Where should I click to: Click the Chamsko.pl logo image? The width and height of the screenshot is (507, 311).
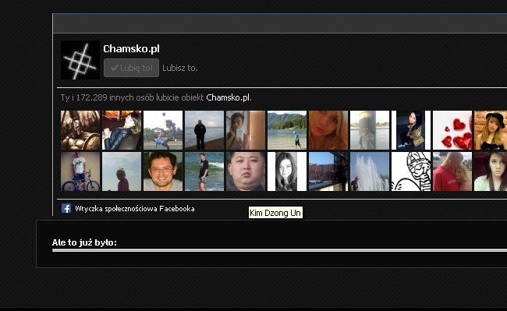click(x=80, y=60)
